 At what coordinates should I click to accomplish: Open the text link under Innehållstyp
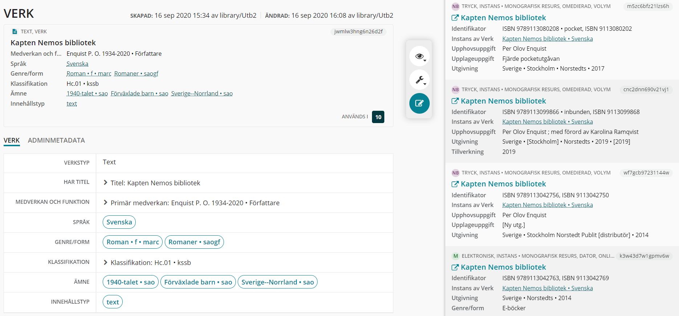pyautogui.click(x=71, y=104)
